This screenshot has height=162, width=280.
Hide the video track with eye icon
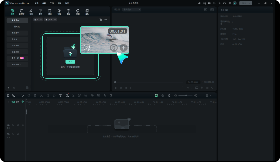[x=23, y=125]
